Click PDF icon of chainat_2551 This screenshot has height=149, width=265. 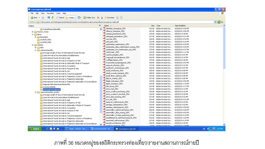[104, 78]
